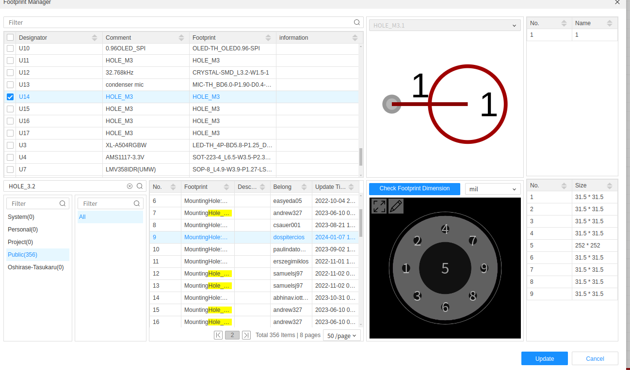Image resolution: width=630 pixels, height=370 pixels.
Task: Sort search results by No. column
Action: [x=173, y=187]
